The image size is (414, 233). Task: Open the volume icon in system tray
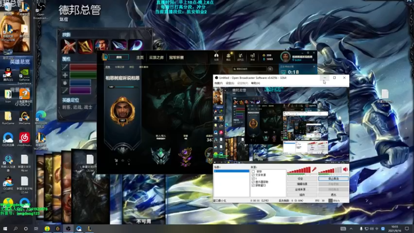[x=372, y=228]
